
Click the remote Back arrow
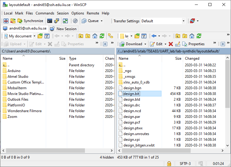coord(154,36)
